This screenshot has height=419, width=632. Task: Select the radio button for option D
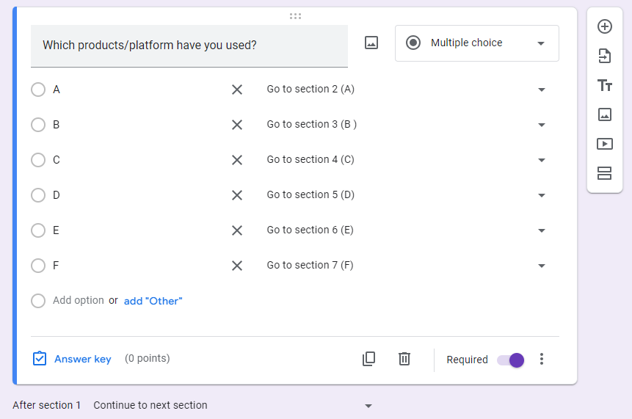38,195
